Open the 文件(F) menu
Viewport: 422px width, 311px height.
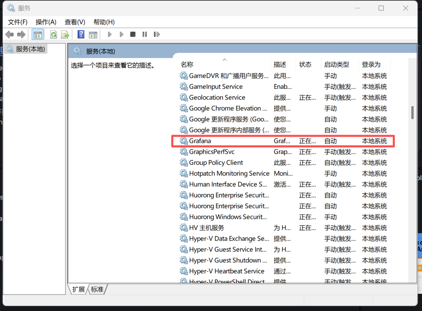tap(18, 22)
